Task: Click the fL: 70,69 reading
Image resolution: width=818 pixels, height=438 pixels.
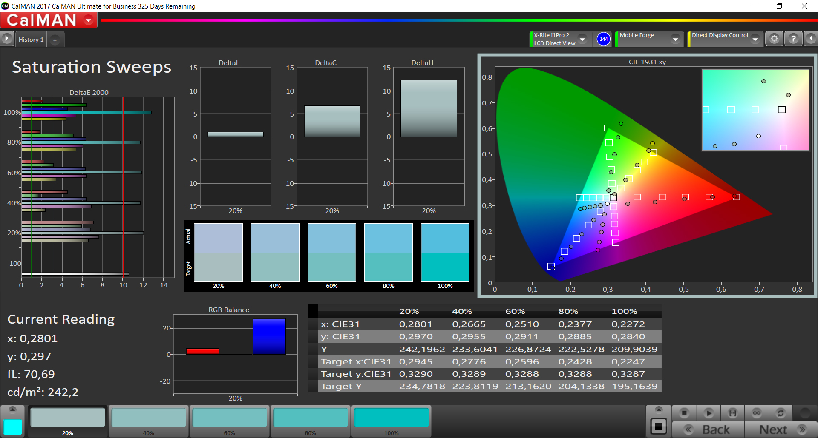Action: (31, 374)
